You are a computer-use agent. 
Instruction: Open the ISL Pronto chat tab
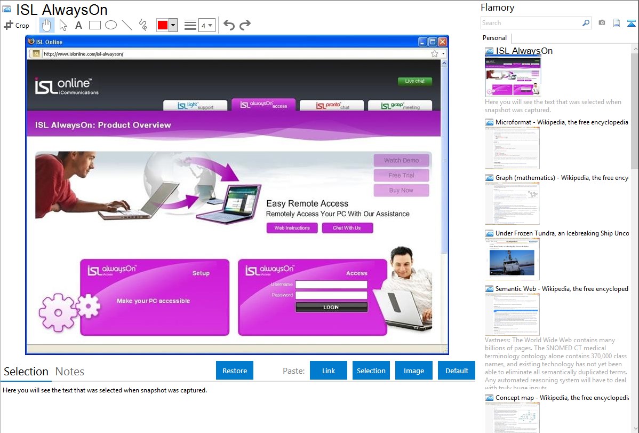[332, 105]
